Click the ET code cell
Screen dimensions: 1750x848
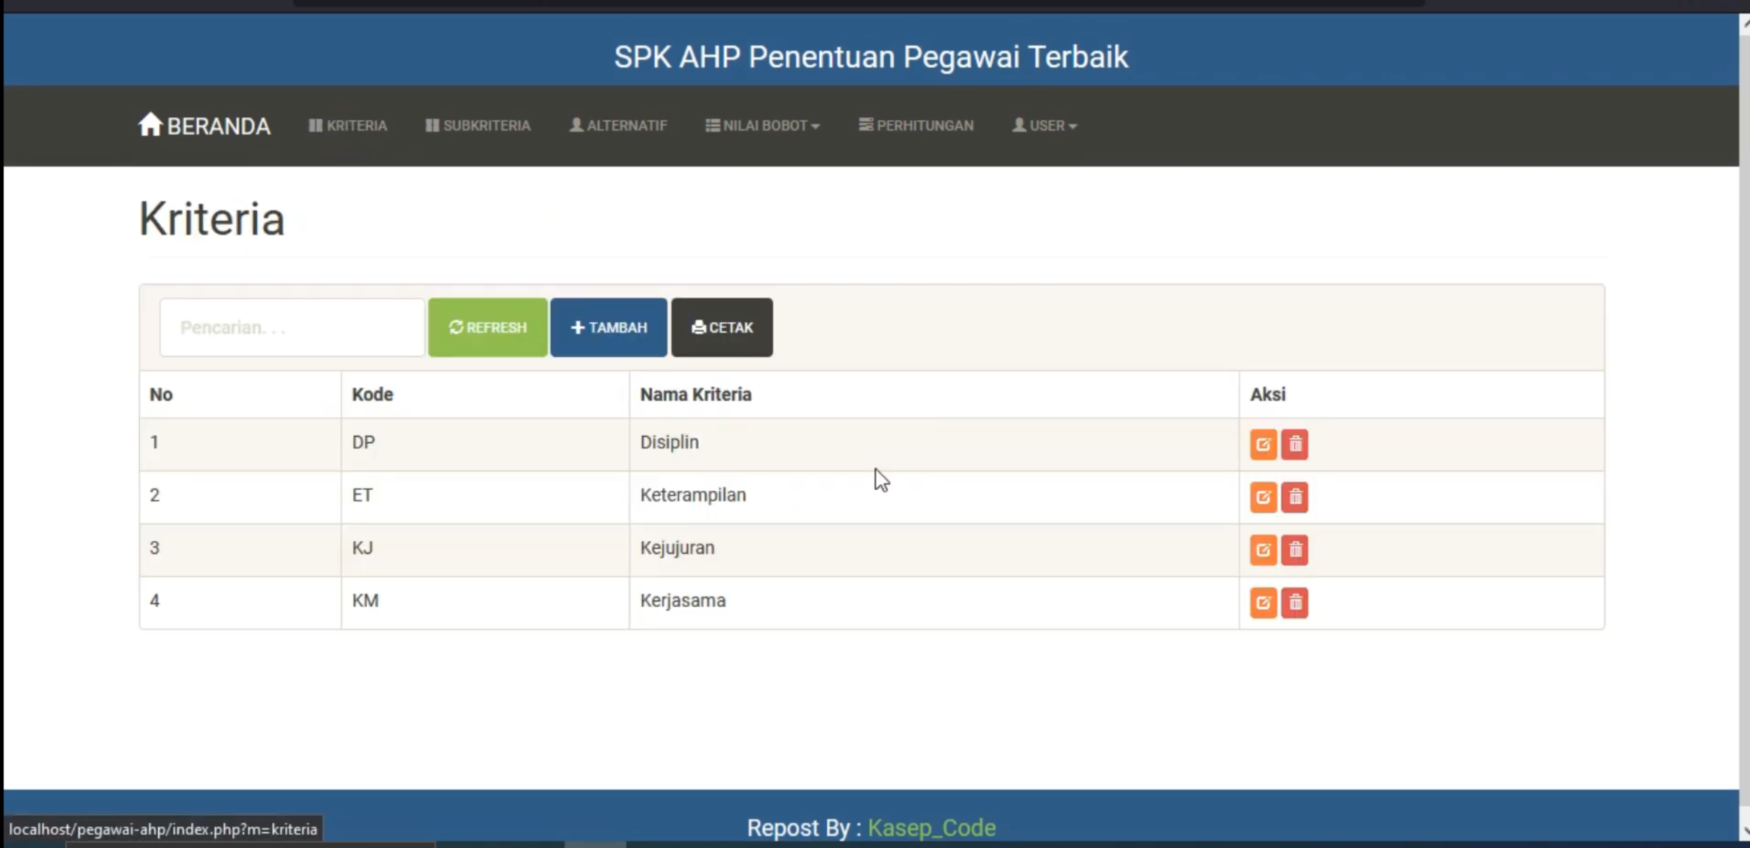485,497
